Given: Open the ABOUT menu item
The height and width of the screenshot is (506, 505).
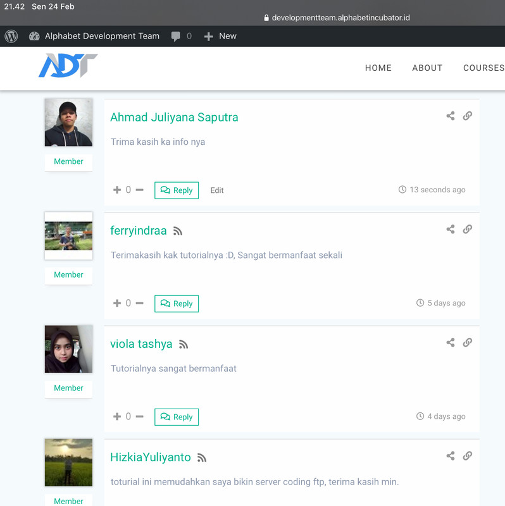Looking at the screenshot, I should click(x=427, y=68).
